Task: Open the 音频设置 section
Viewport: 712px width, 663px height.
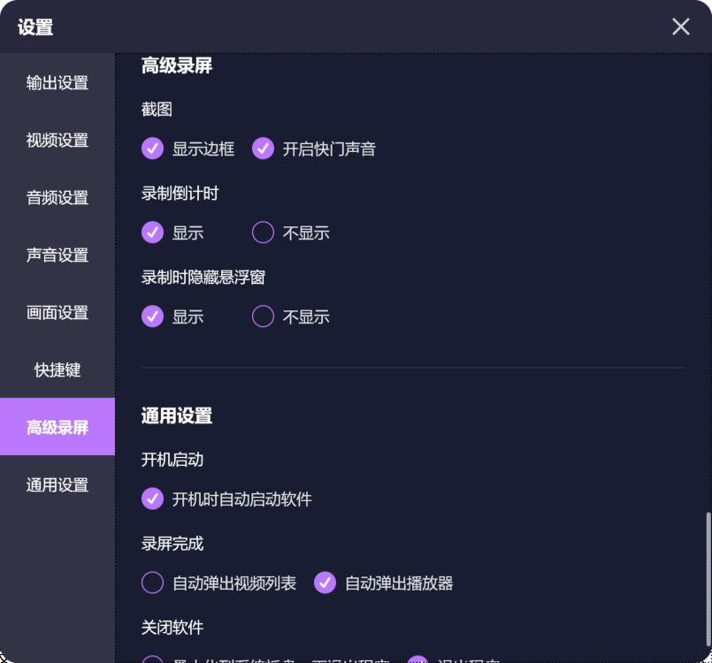Action: (57, 197)
